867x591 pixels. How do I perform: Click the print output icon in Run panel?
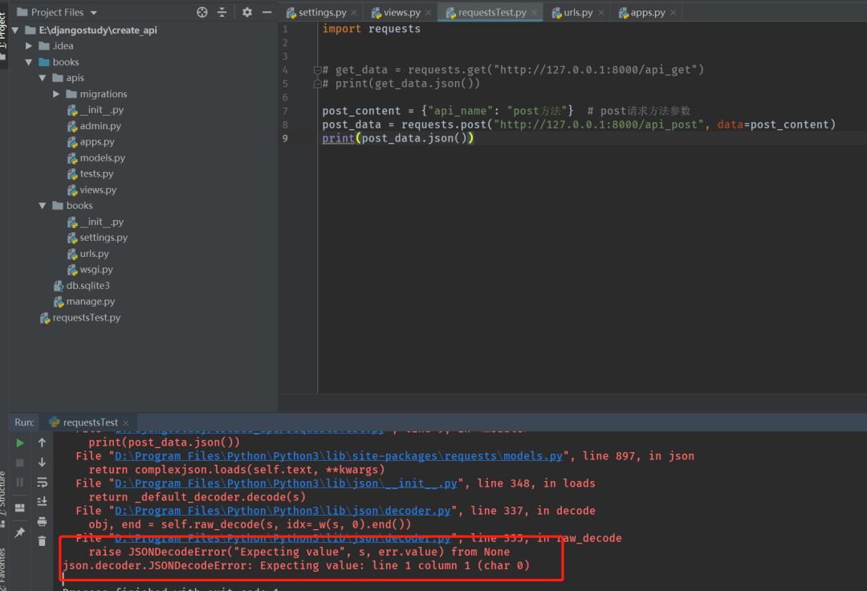[42, 521]
